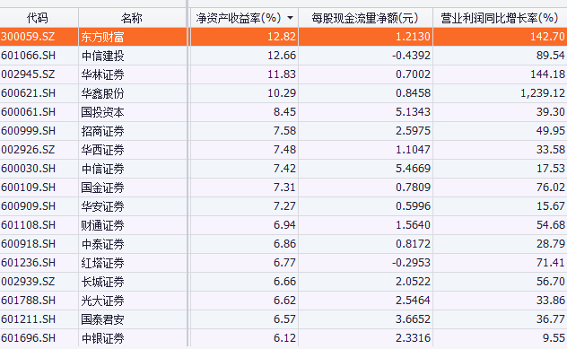Click the 2.5464 cash flow of 光大证券

click(x=413, y=300)
